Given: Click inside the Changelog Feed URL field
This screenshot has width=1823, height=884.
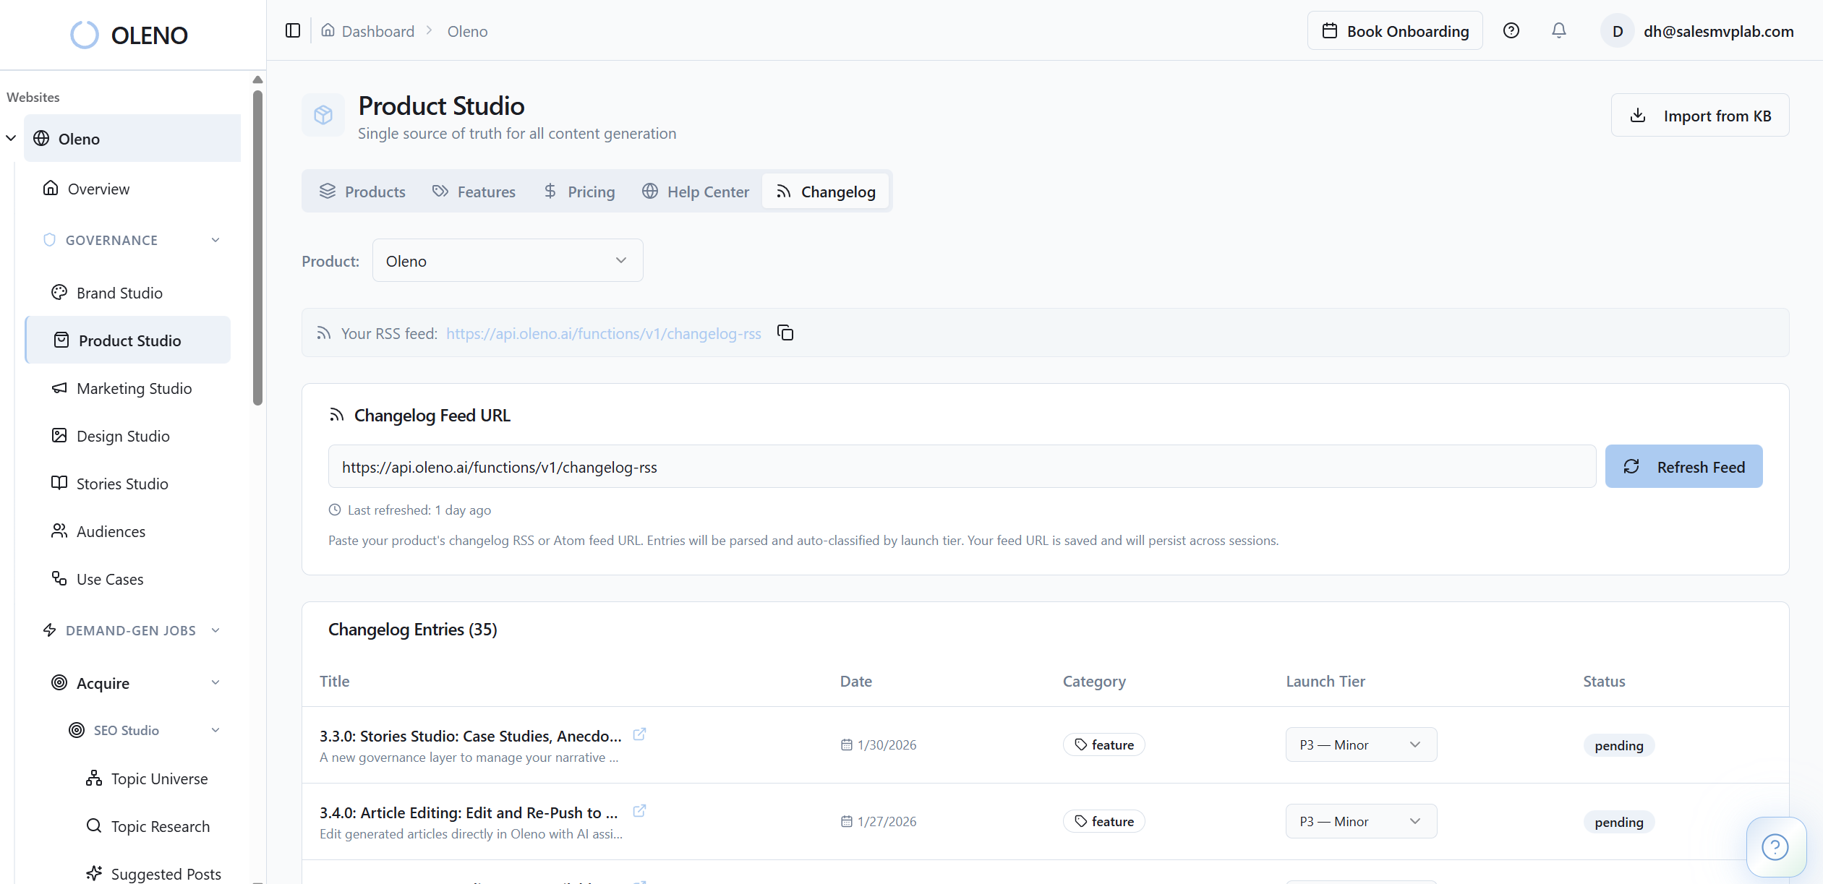Looking at the screenshot, I should [940, 466].
